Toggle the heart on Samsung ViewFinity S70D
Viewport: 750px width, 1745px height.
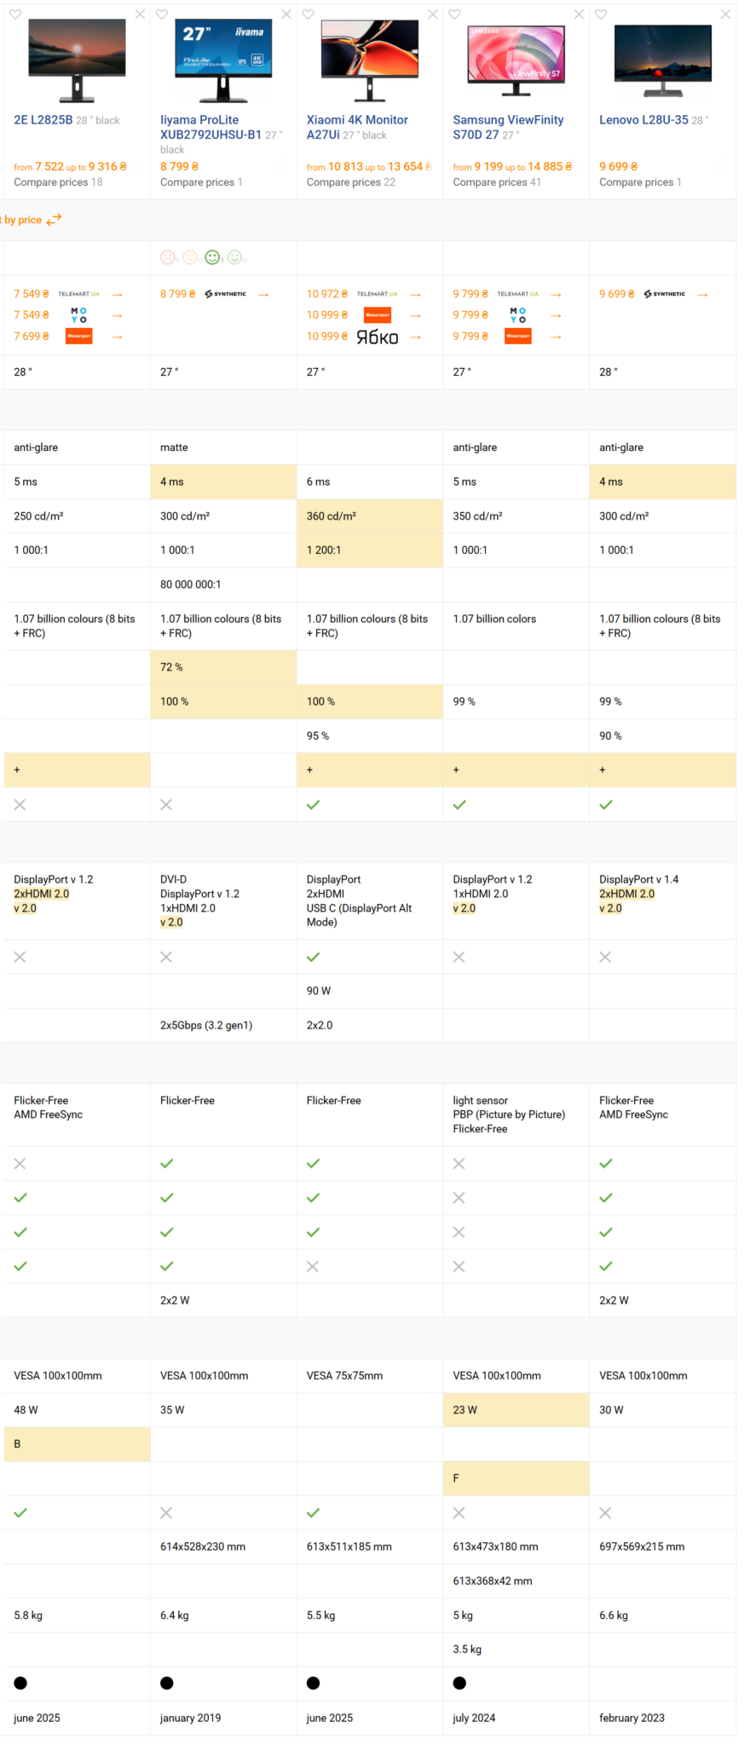click(454, 14)
